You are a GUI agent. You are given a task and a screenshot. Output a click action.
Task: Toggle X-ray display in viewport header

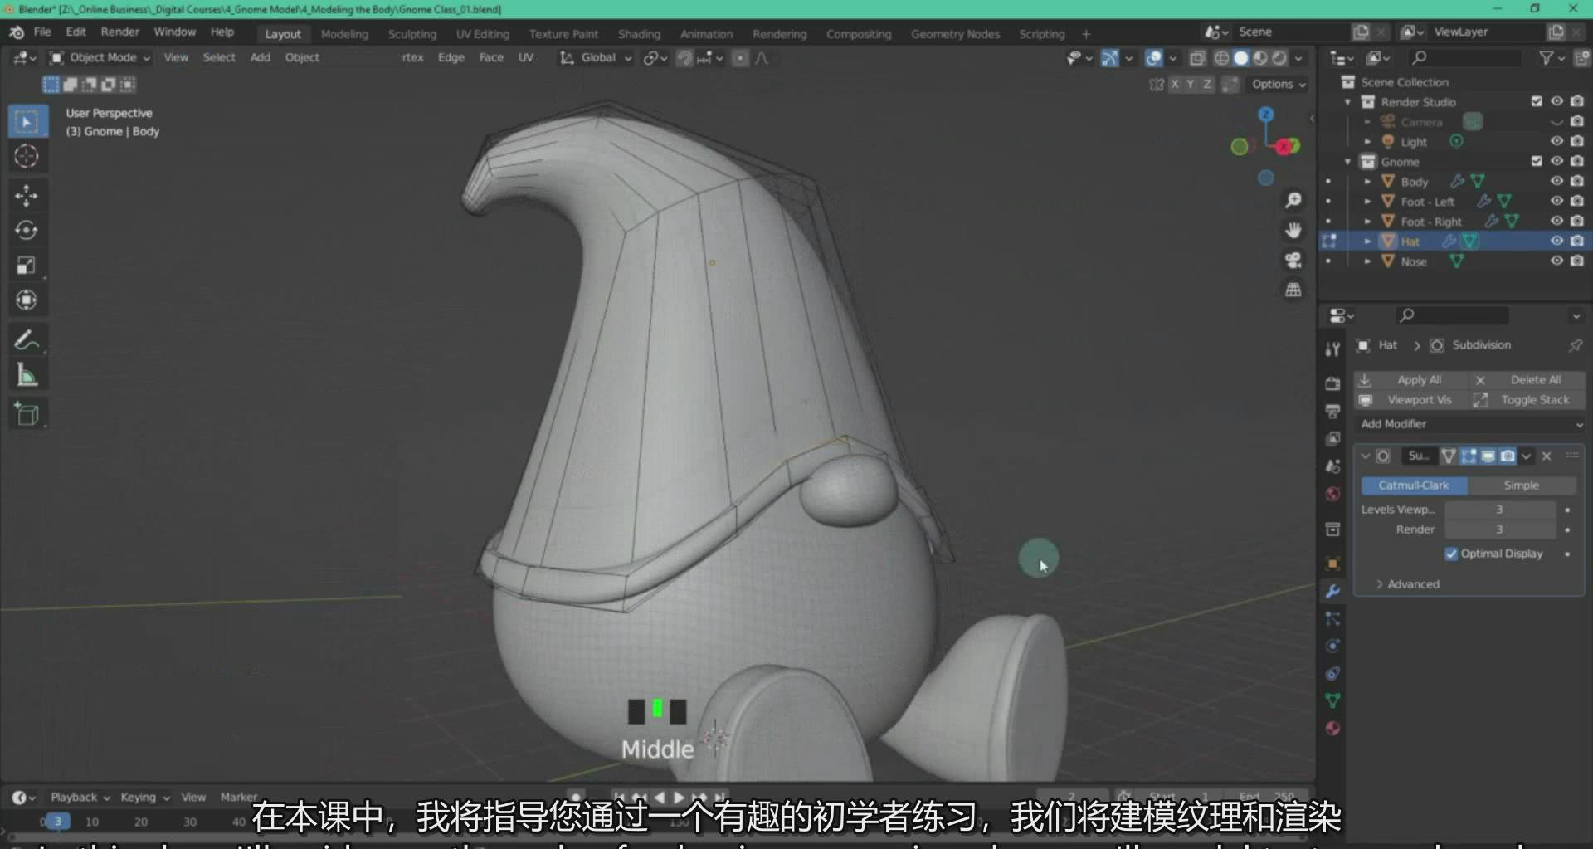[x=1197, y=58]
